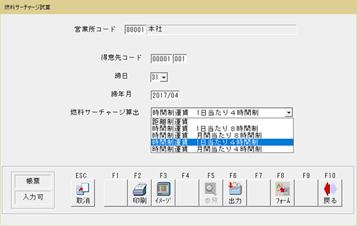
Task: Open the 締日 dropdown arrow
Action: pyautogui.click(x=164, y=77)
